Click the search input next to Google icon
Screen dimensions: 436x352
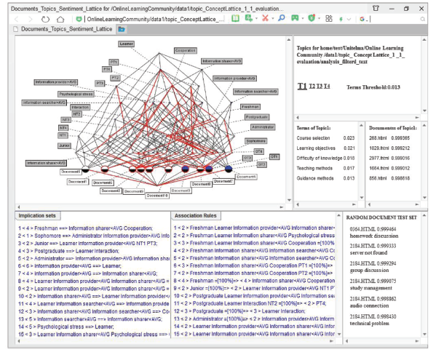395,19
